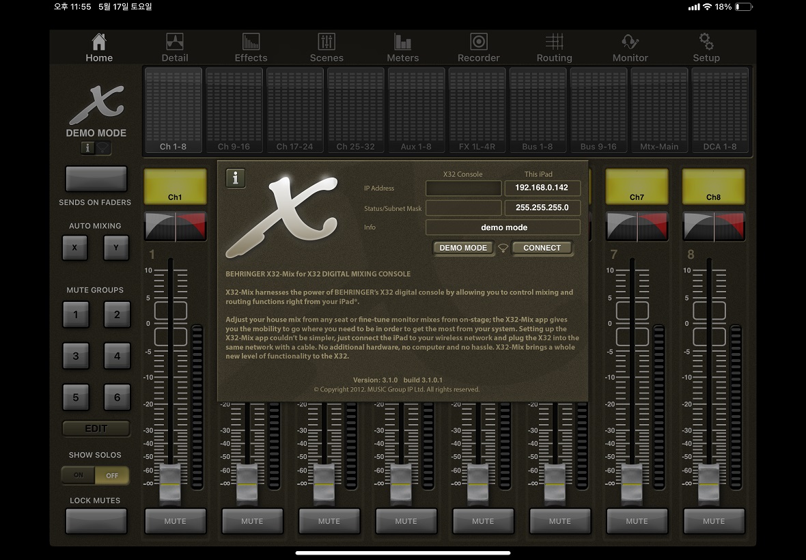Select the Ch1 channel label

[175, 186]
